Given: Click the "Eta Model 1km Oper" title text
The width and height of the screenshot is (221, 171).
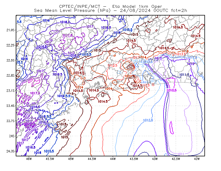Looking at the screenshot, I should [137, 6].
